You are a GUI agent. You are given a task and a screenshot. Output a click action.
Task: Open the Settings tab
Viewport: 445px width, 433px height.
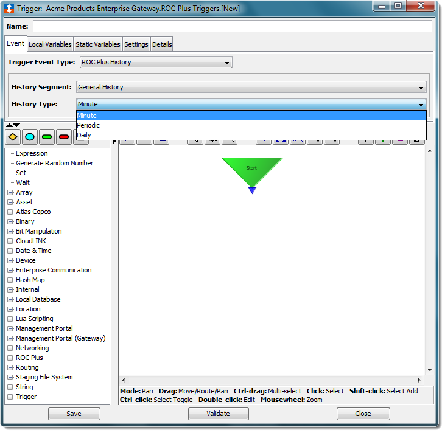point(136,44)
